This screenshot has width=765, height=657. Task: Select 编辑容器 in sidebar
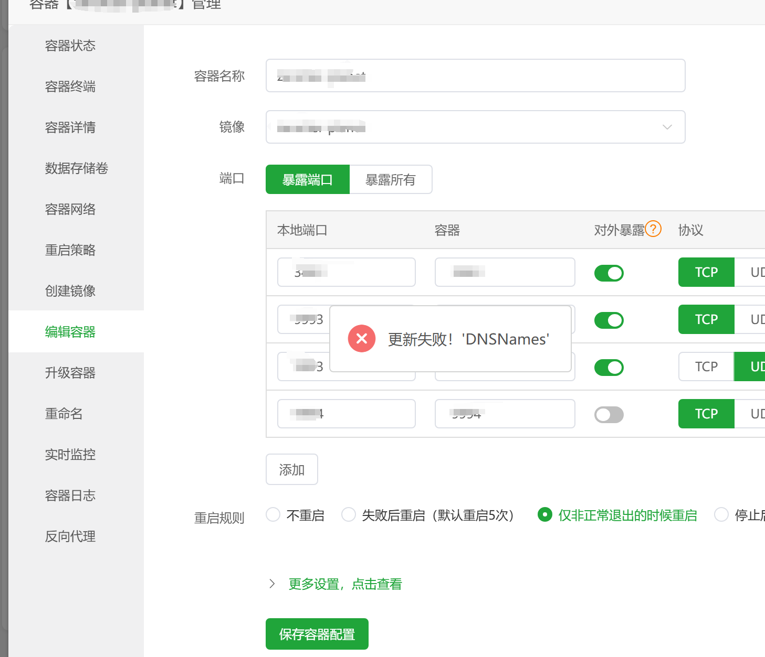tap(76, 332)
